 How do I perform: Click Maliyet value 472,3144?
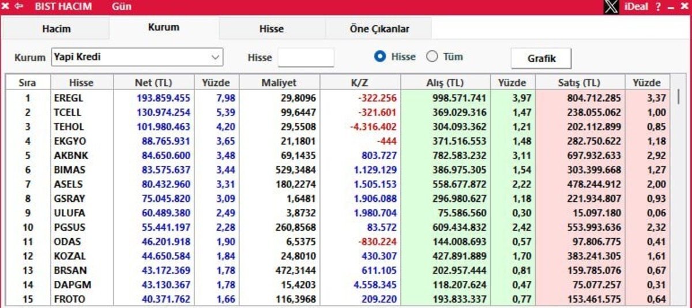coord(296,271)
